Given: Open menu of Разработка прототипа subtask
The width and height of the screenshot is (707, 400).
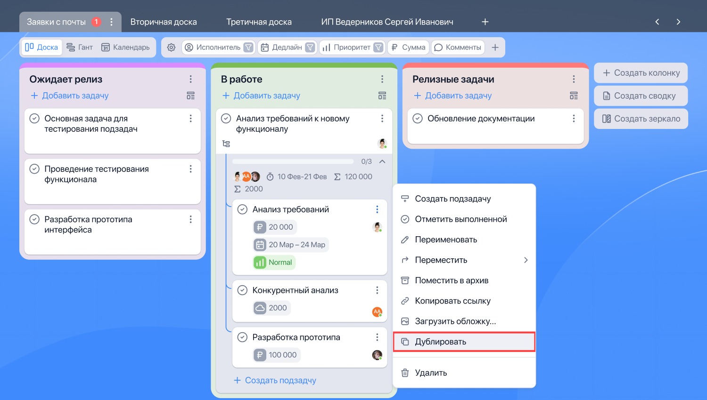Looking at the screenshot, I should pyautogui.click(x=377, y=337).
